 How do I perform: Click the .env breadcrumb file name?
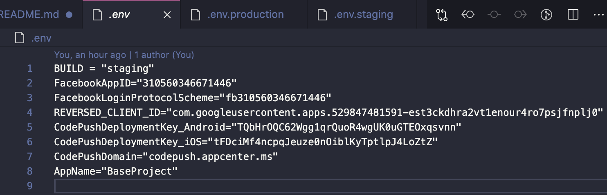(x=41, y=38)
